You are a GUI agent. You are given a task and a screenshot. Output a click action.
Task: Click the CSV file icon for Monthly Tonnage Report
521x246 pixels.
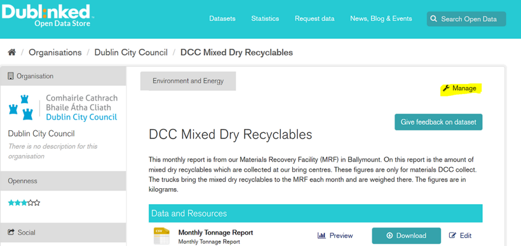(x=161, y=236)
